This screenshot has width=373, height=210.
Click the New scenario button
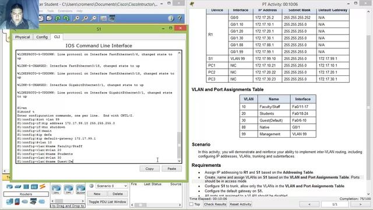[97, 194]
